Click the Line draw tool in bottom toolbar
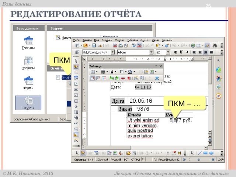This screenshot has height=177, width=236. [x=200, y=153]
